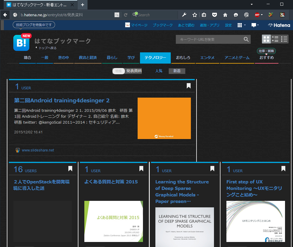
Task: Open the chat smiley toolbar icon
Action: click(x=236, y=15)
